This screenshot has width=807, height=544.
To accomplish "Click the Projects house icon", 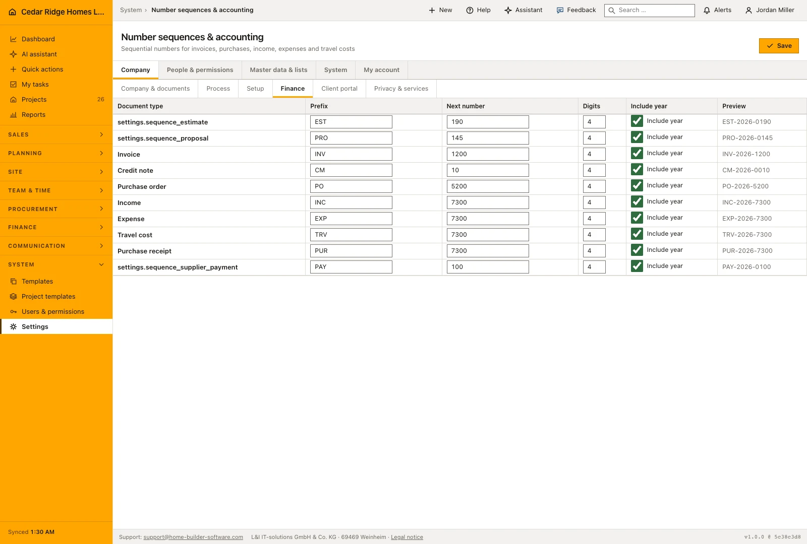I will [x=14, y=100].
